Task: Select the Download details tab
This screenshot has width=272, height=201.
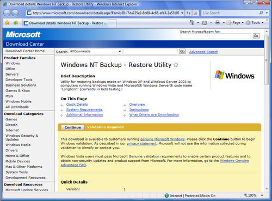Action: pos(65,23)
